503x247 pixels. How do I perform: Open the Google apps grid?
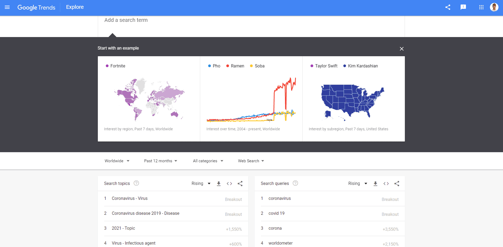click(481, 7)
